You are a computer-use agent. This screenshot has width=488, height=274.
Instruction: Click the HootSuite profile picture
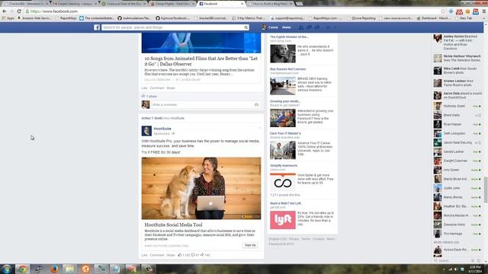pyautogui.click(x=146, y=131)
